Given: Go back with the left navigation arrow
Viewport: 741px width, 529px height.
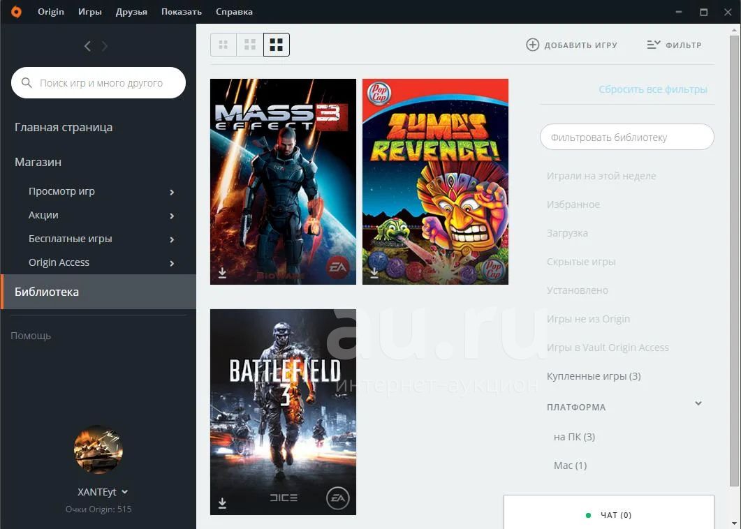Looking at the screenshot, I should click(x=87, y=46).
